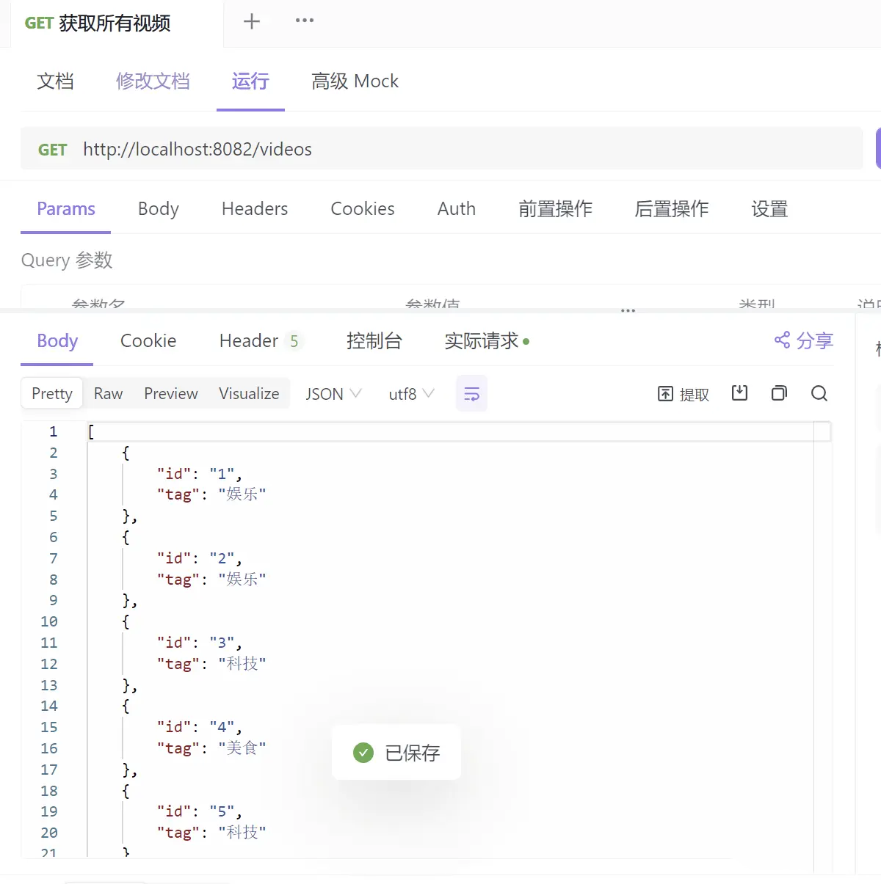Open a new request tab with plus icon
881x884 pixels.
tap(252, 21)
